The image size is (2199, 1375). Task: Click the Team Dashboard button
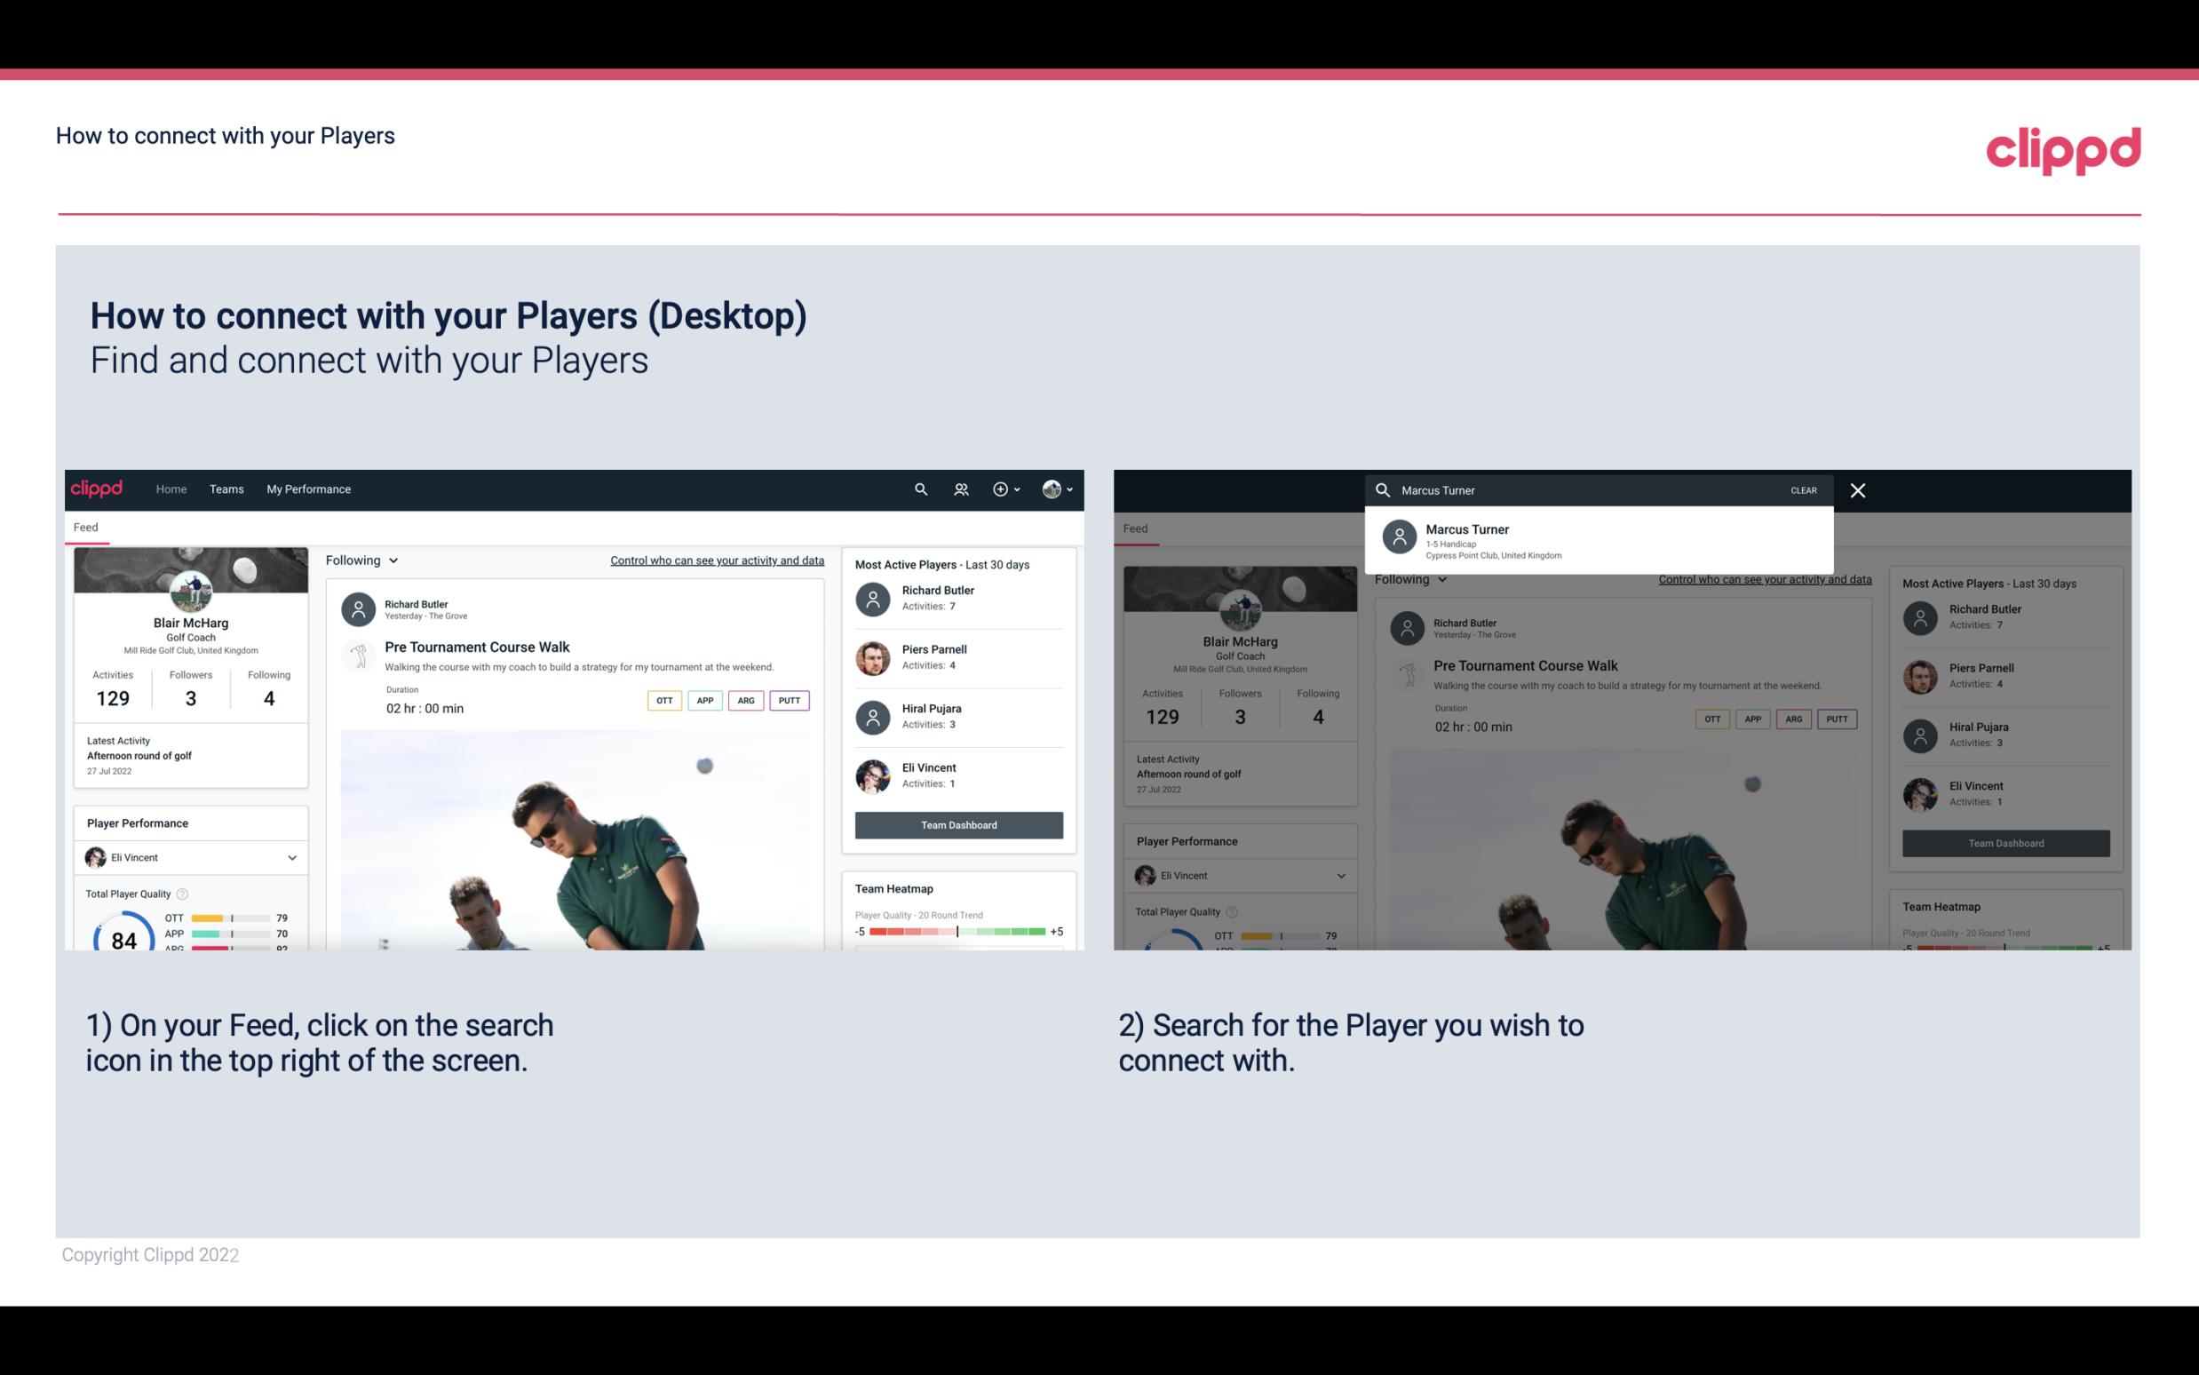pyautogui.click(x=957, y=823)
